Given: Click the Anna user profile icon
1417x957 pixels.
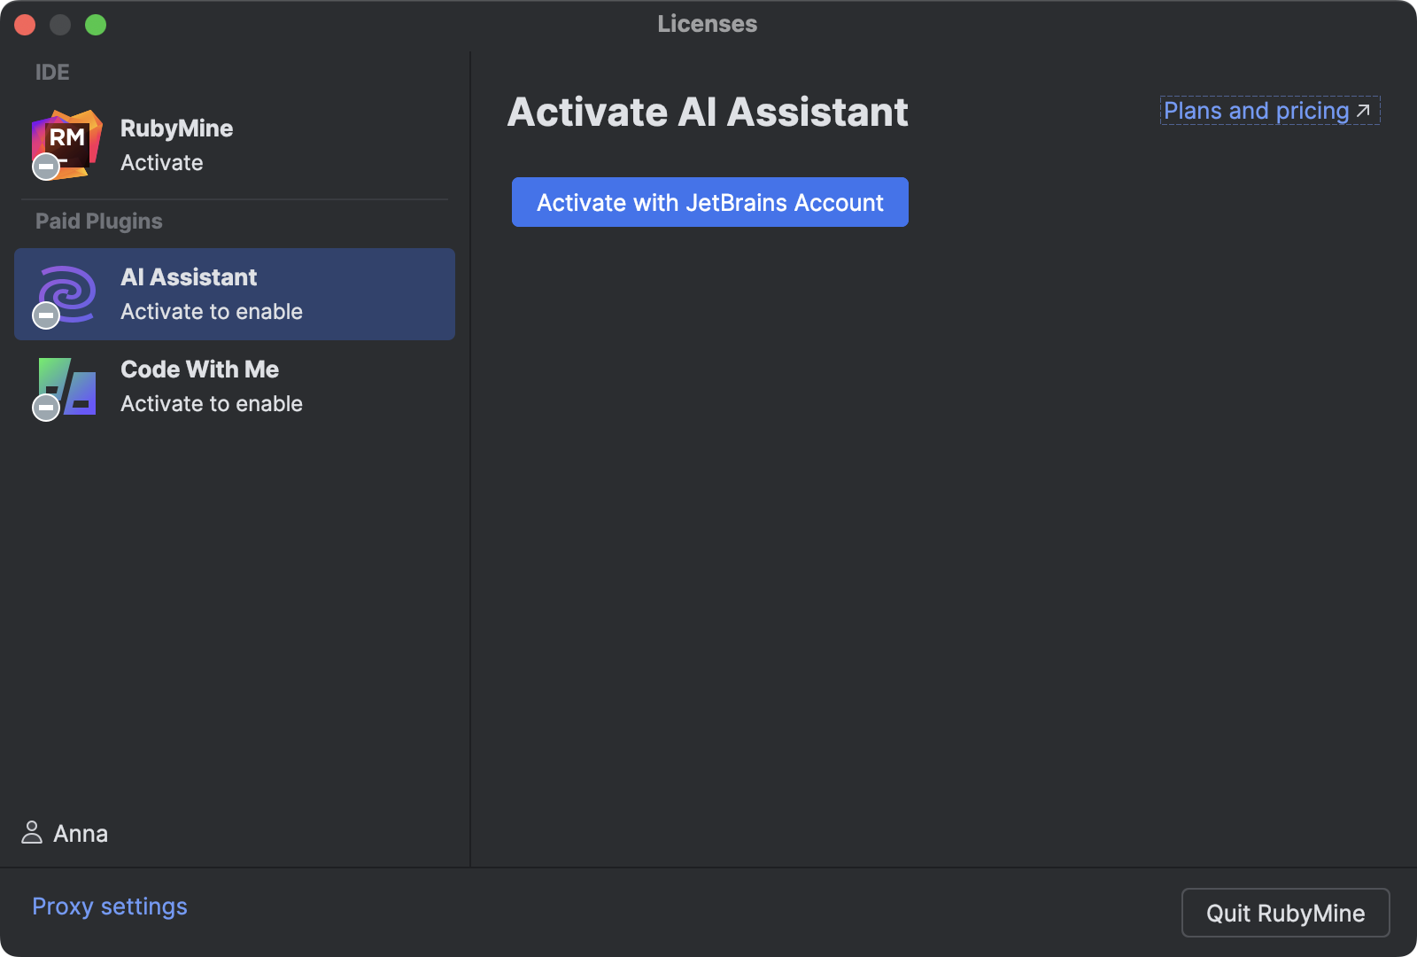Looking at the screenshot, I should click(x=32, y=833).
